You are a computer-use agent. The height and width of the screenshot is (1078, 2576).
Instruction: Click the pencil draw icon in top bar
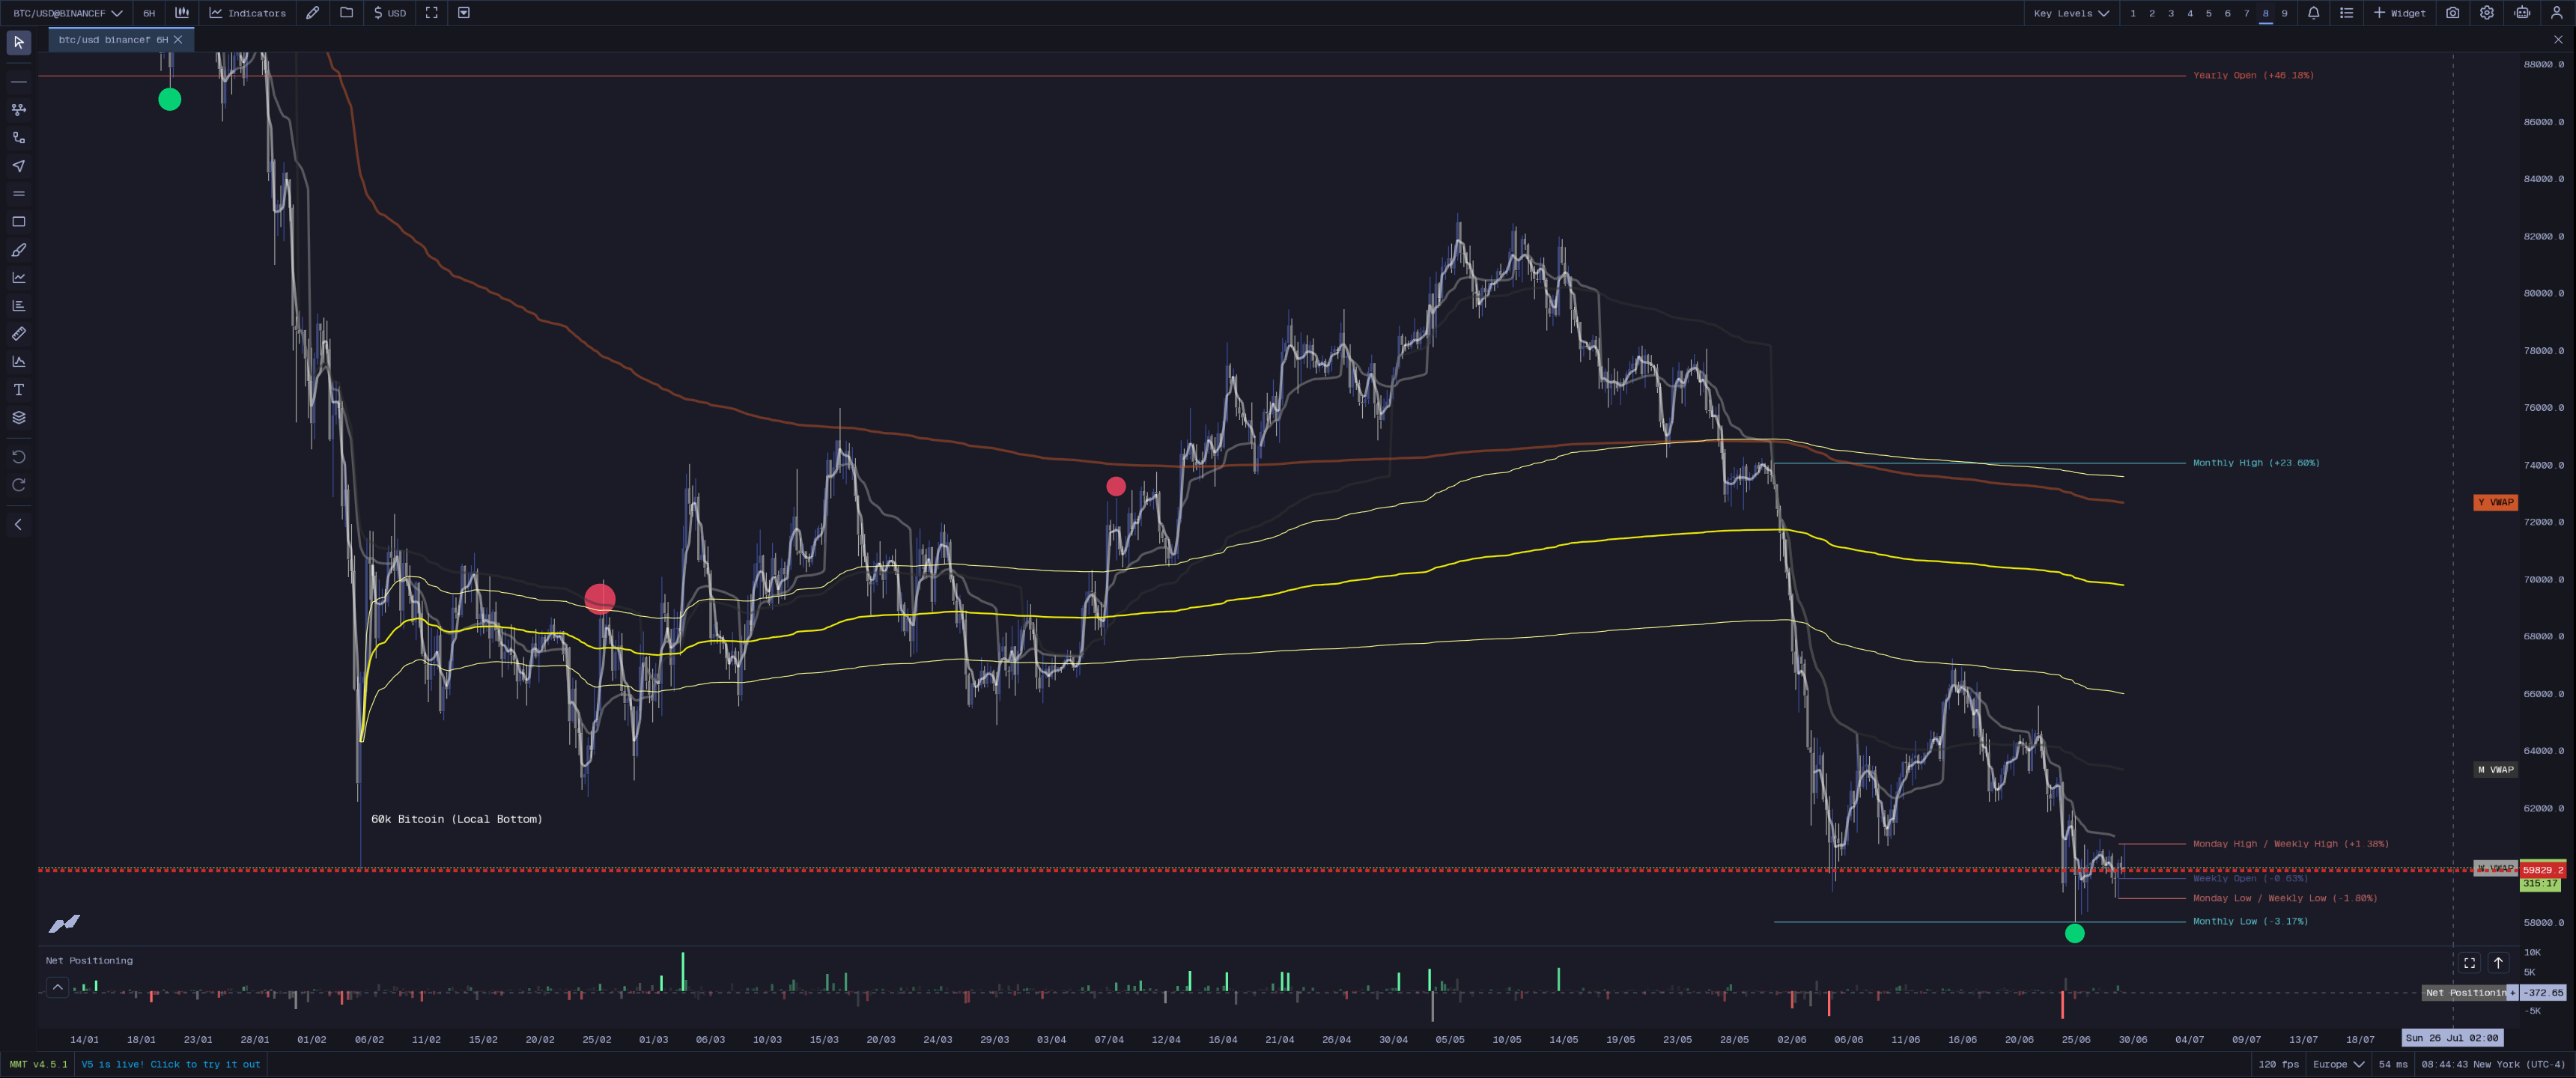pyautogui.click(x=313, y=13)
